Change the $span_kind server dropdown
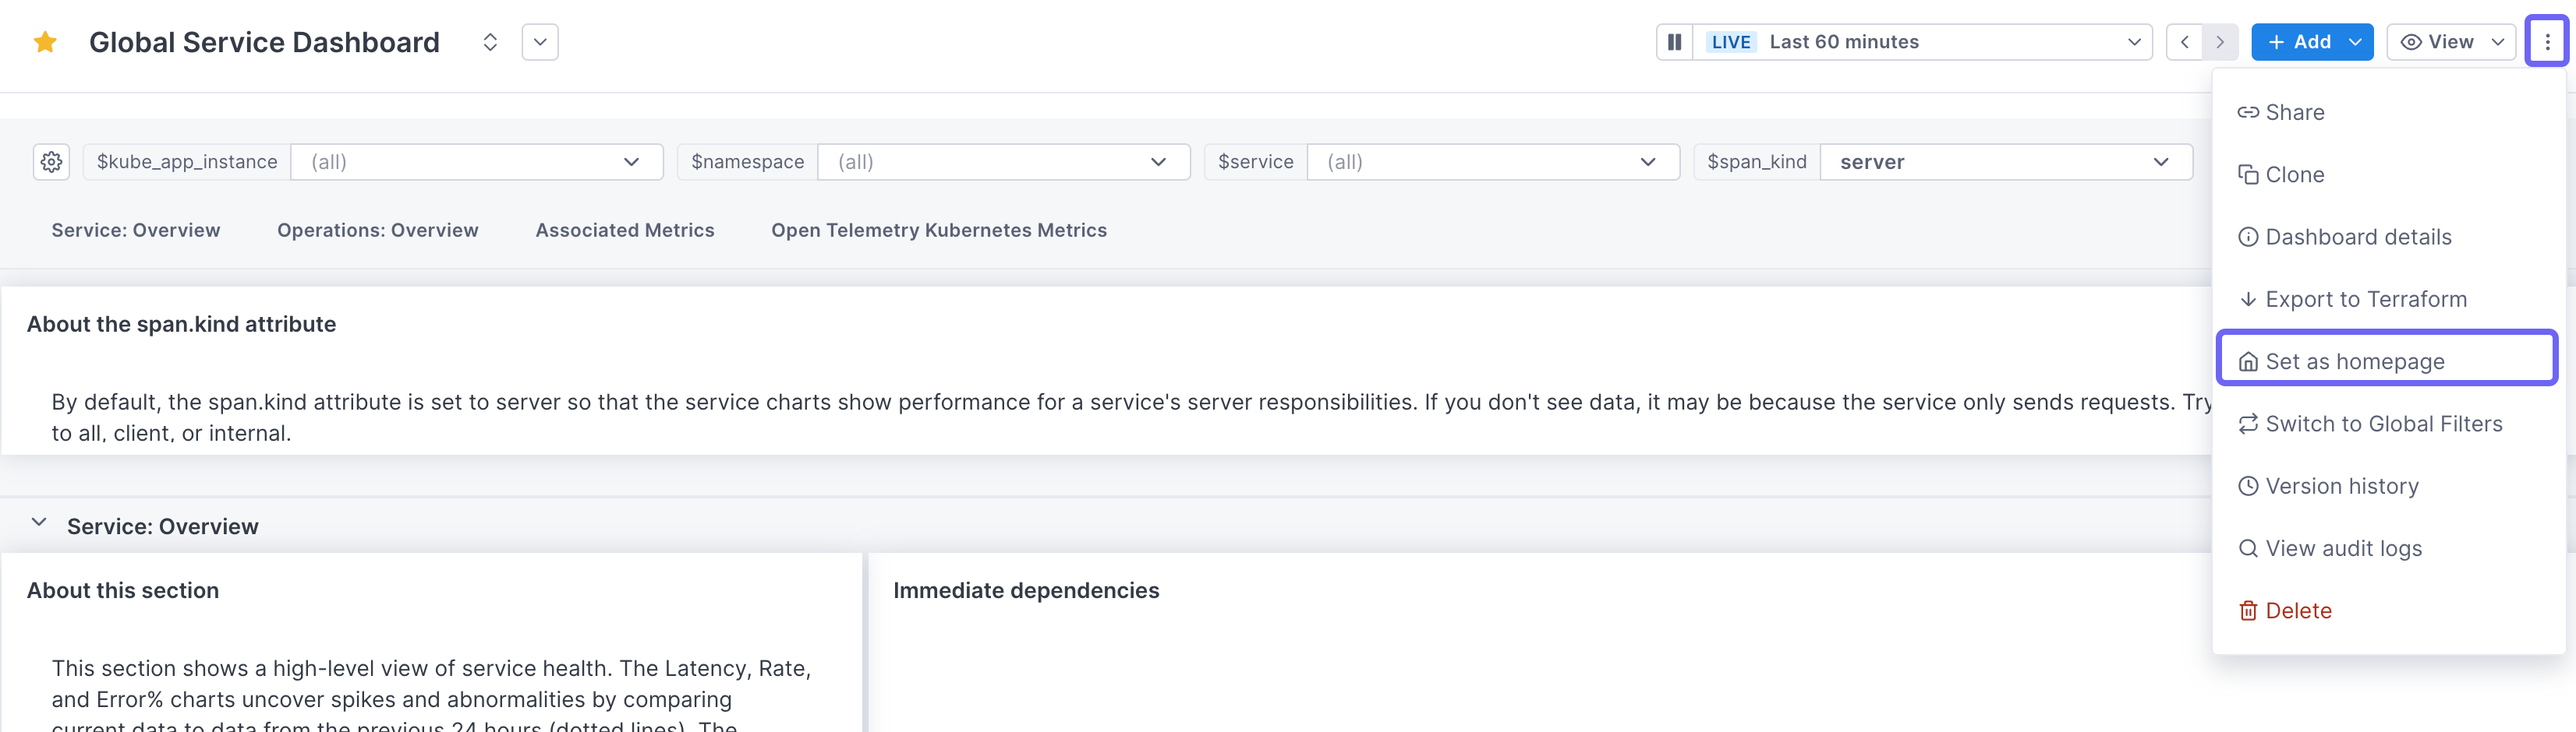 coord(2005,162)
